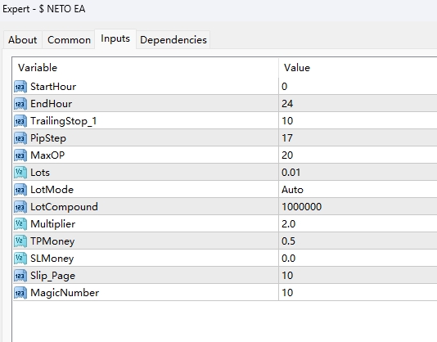The image size is (437, 342).
Task: Edit TPMoney value 0.5
Action: click(x=358, y=241)
